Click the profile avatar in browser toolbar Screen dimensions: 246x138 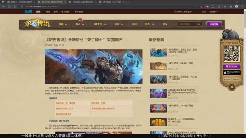click(236, 6)
